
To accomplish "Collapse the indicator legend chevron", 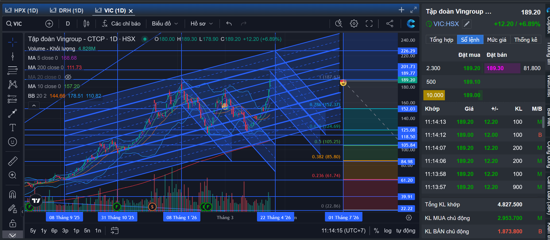I will 34,106.
